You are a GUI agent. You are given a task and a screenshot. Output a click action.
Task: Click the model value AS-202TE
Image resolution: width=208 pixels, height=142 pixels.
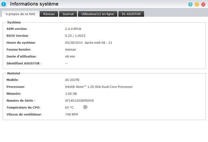click(x=72, y=80)
